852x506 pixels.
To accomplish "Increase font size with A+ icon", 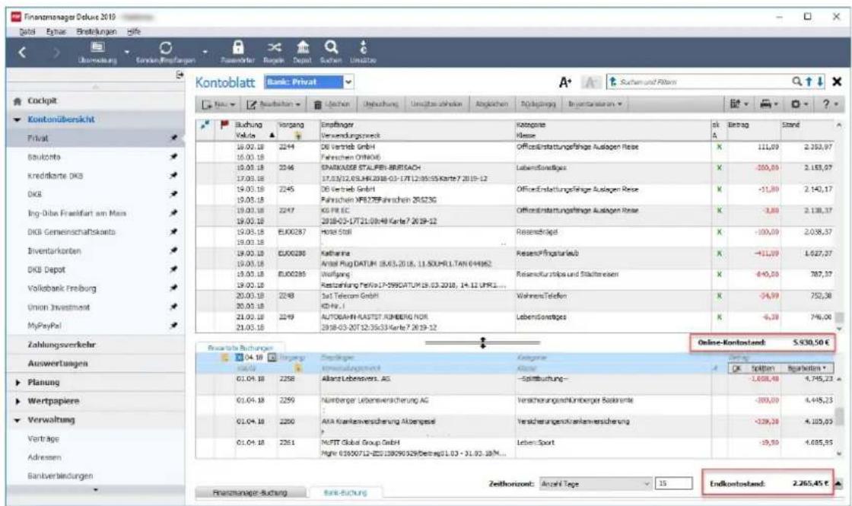I will tap(565, 82).
